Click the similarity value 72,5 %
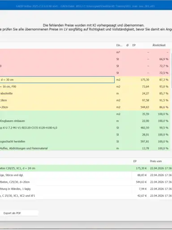Viewport: 172px width, 230px height. (164, 73)
